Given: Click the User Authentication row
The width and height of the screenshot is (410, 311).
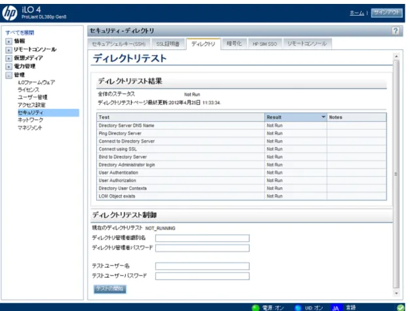Looking at the screenshot, I should 241,172.
